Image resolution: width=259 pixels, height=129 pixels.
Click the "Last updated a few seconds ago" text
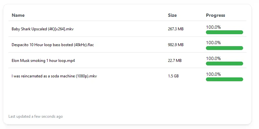coord(36,116)
